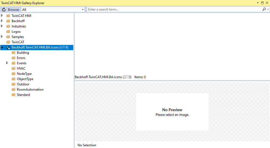Open search options dropdown arrow
270x148 pixels.
click(268, 9)
